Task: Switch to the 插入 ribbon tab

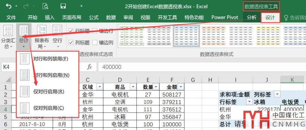Action: click(50, 18)
